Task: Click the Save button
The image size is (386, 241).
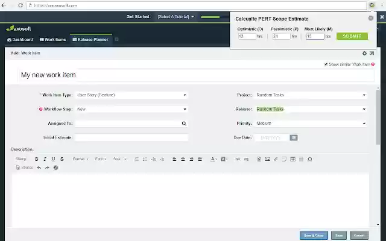Action: 339,236
